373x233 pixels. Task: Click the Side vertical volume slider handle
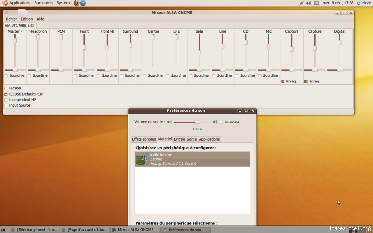pyautogui.click(x=200, y=53)
